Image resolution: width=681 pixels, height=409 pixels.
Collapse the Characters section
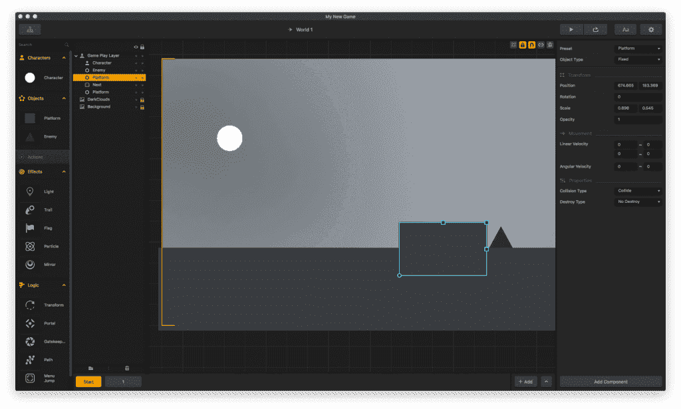pos(64,58)
